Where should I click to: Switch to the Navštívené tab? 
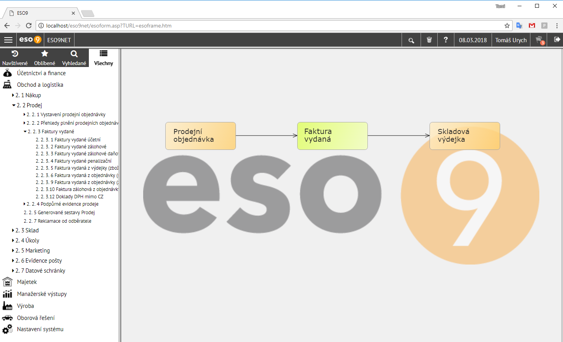(15, 58)
